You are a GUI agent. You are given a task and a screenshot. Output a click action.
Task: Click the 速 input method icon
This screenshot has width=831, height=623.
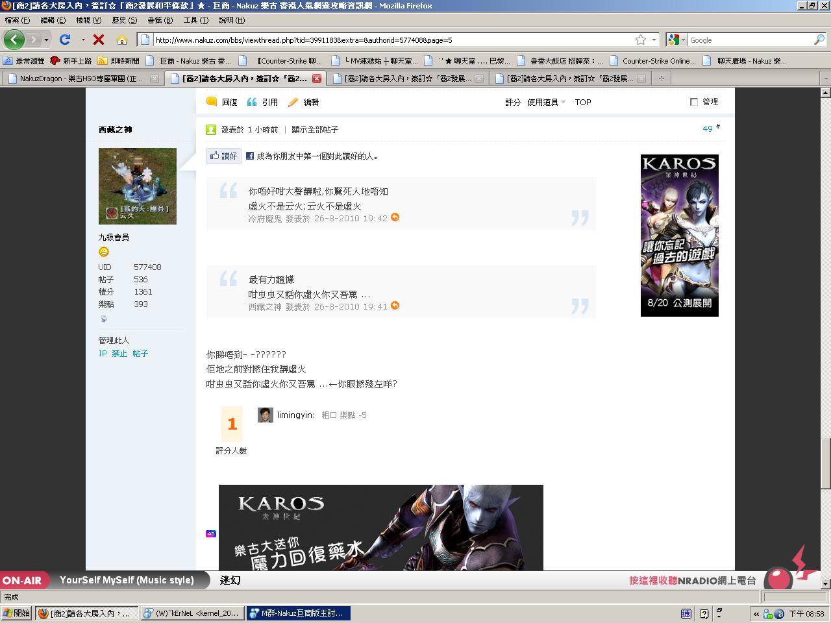(x=686, y=613)
